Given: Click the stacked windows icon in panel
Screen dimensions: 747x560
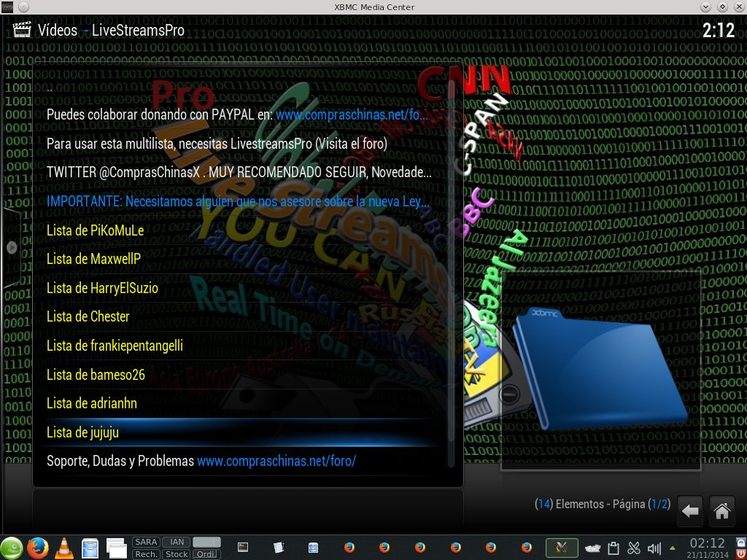Looking at the screenshot, I should (x=116, y=548).
